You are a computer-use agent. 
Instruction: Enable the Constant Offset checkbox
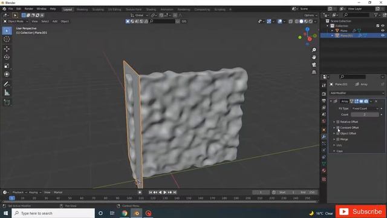point(338,128)
